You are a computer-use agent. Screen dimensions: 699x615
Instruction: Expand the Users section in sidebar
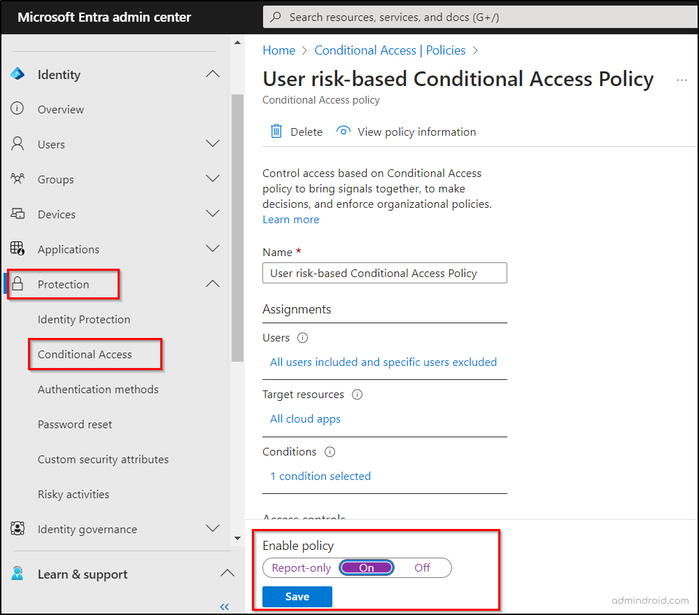pos(212,143)
